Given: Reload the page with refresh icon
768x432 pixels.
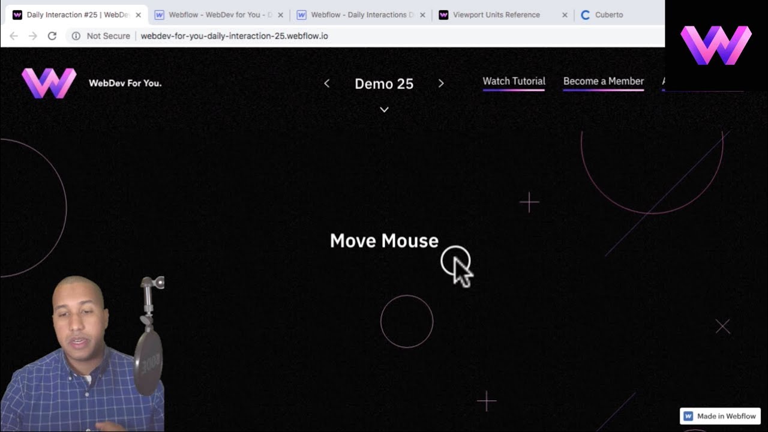Looking at the screenshot, I should (x=52, y=36).
